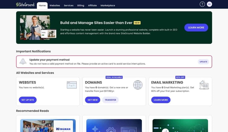Click the TRANSFER domain button

click(x=110, y=100)
